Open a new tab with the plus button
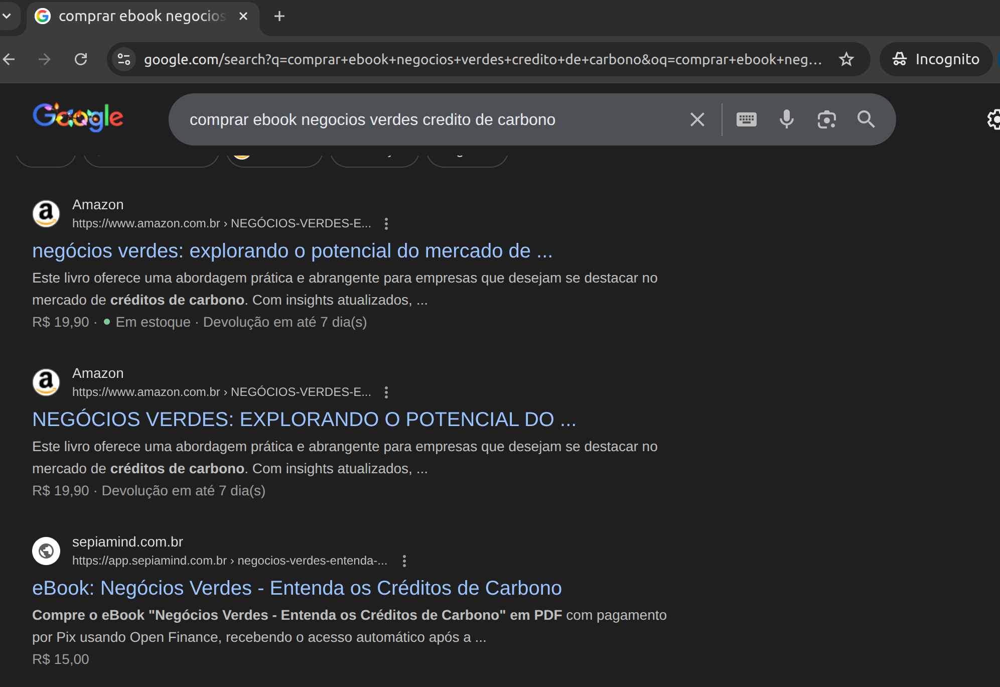 click(279, 16)
